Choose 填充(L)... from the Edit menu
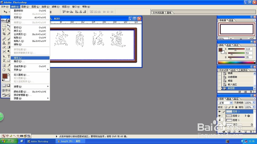Image resolution: width=257 pixels, height=144 pixels. tap(30, 58)
